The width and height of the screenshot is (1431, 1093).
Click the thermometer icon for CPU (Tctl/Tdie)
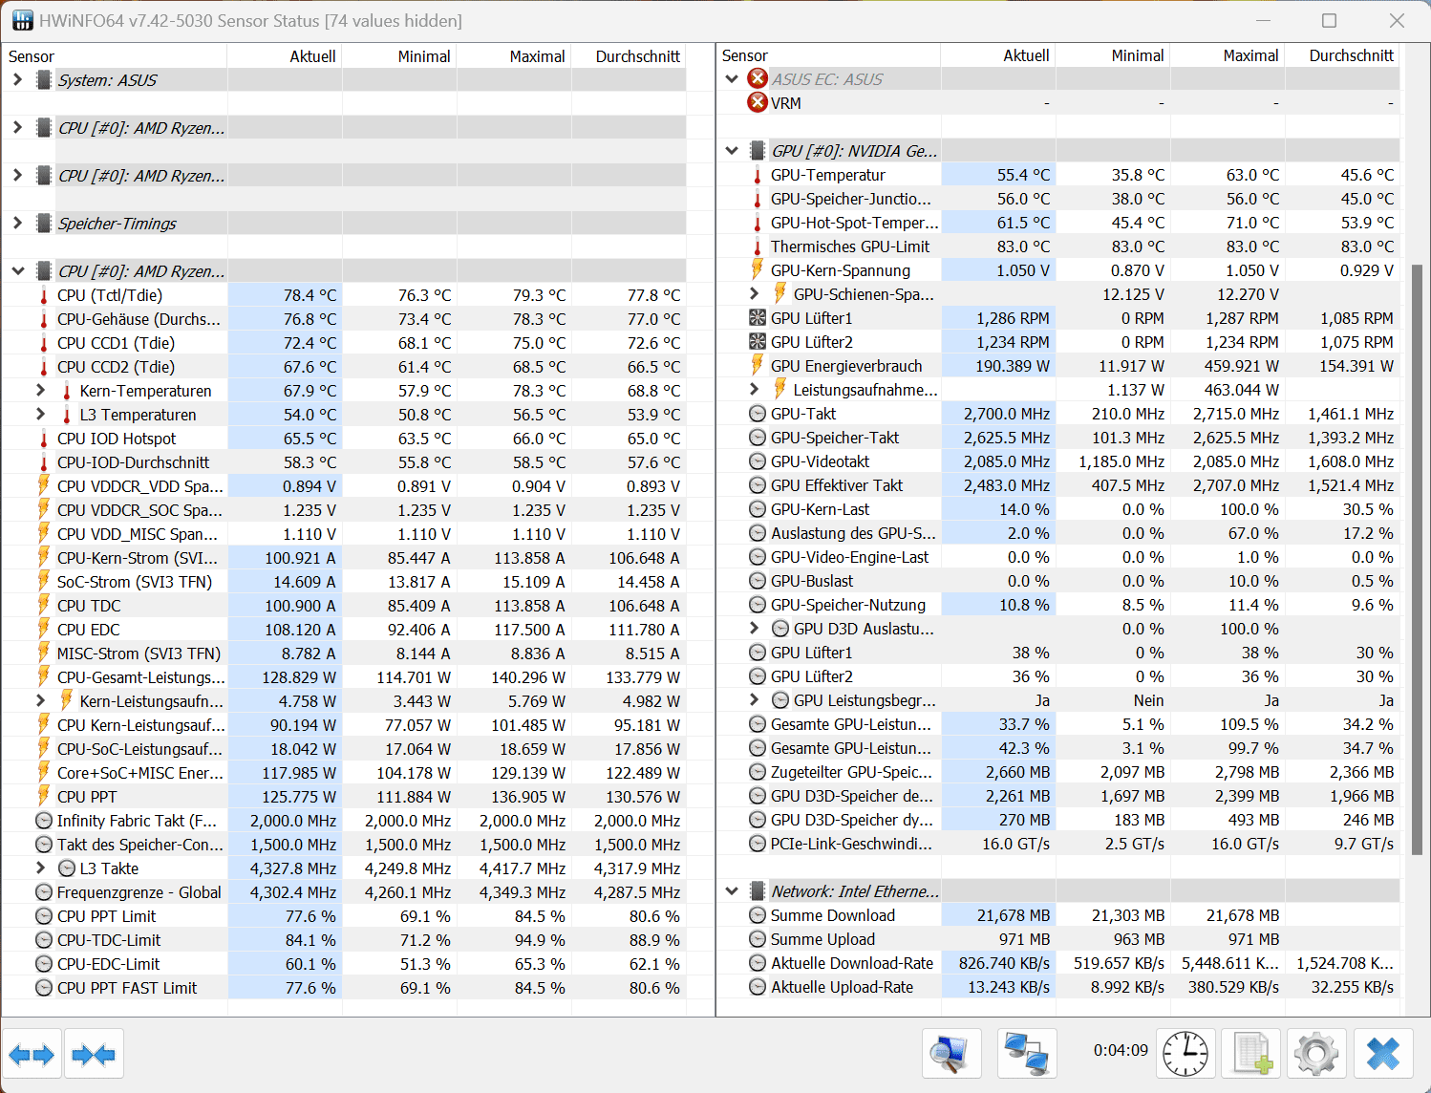[x=44, y=295]
